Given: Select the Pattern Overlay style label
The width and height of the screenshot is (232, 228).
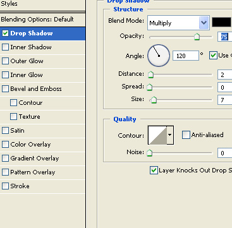Looking at the screenshot, I should point(33,172).
